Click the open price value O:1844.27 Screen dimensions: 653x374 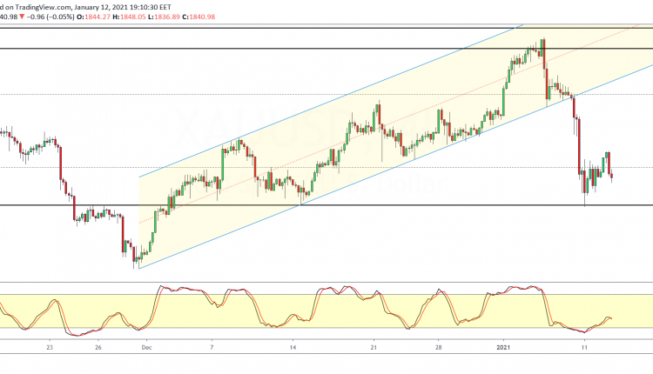(92, 17)
